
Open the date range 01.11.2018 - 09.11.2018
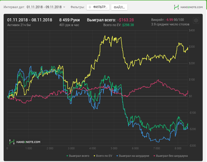(x=44, y=7)
